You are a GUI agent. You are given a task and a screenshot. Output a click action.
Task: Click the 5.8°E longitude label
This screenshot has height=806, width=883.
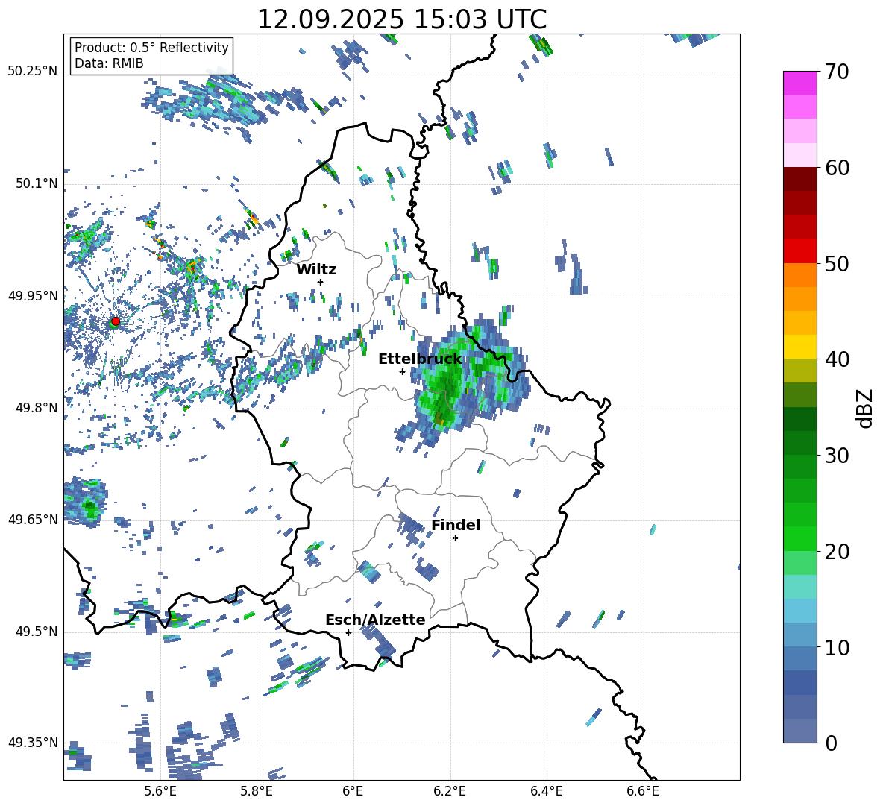[x=257, y=791]
